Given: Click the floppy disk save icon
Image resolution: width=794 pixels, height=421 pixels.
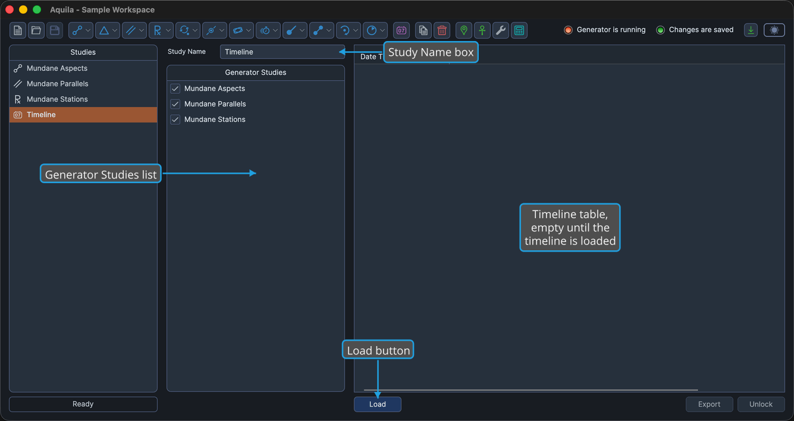Looking at the screenshot, I should pos(55,30).
